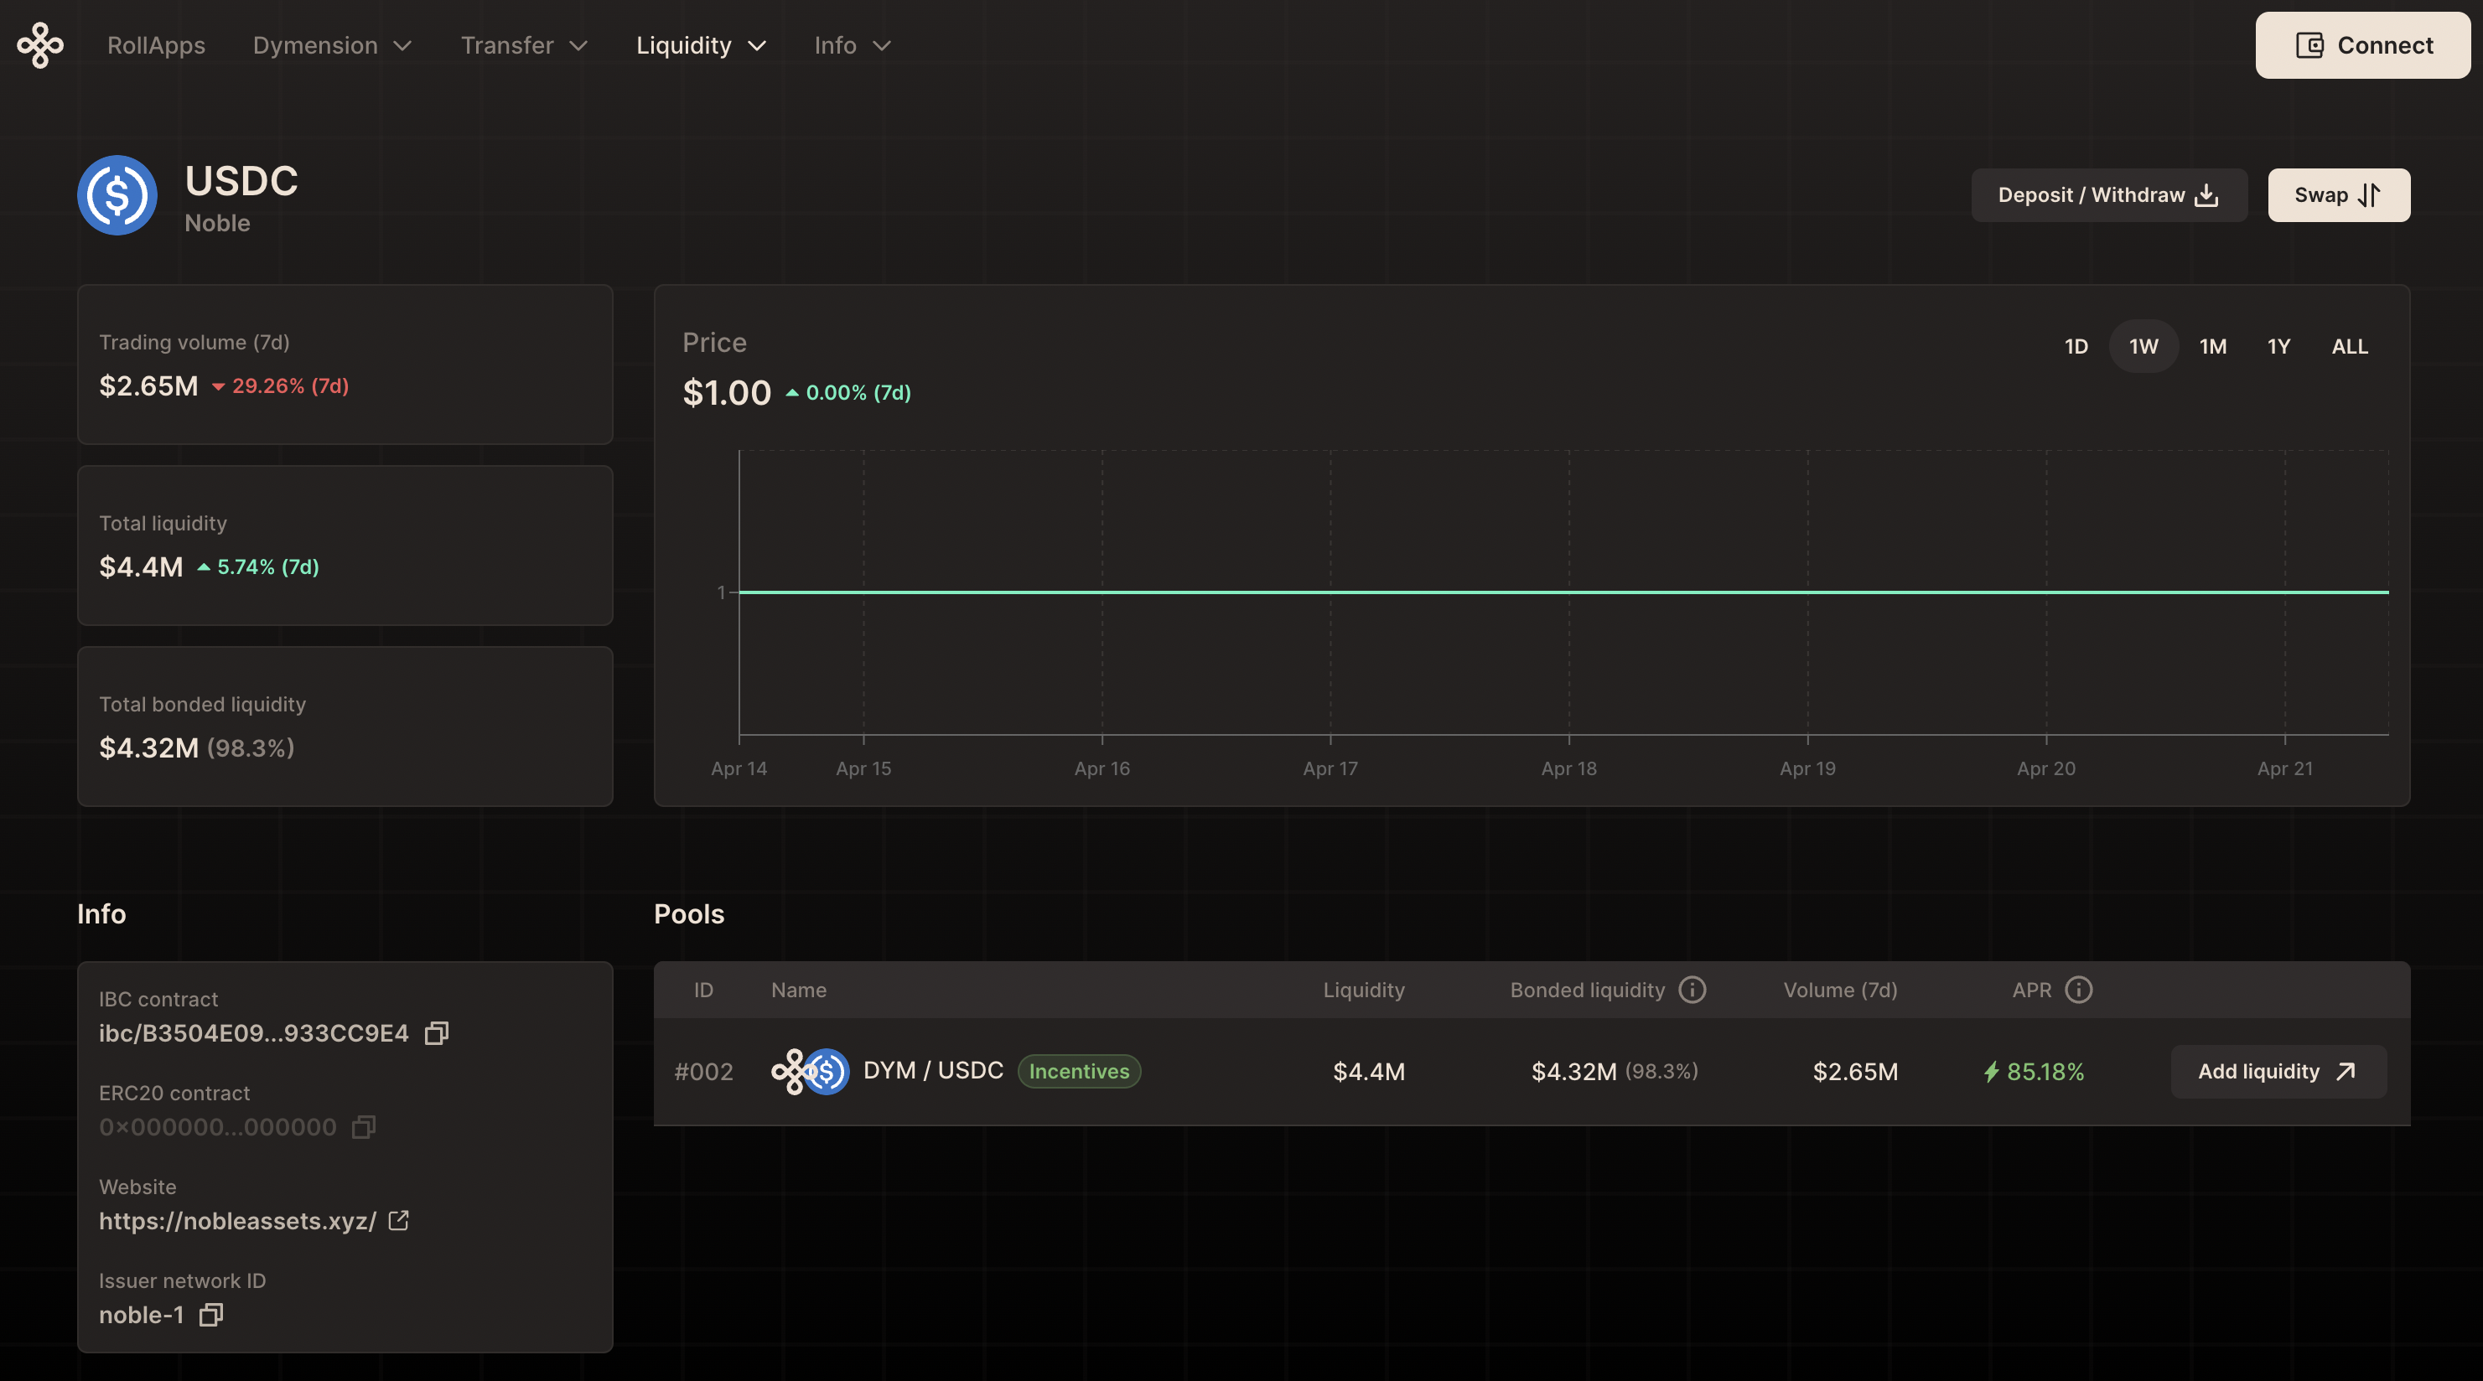Select the 1W price range
The height and width of the screenshot is (1381, 2483).
click(2143, 346)
